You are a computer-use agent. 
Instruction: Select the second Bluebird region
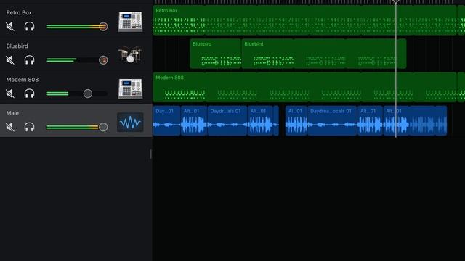[324, 54]
